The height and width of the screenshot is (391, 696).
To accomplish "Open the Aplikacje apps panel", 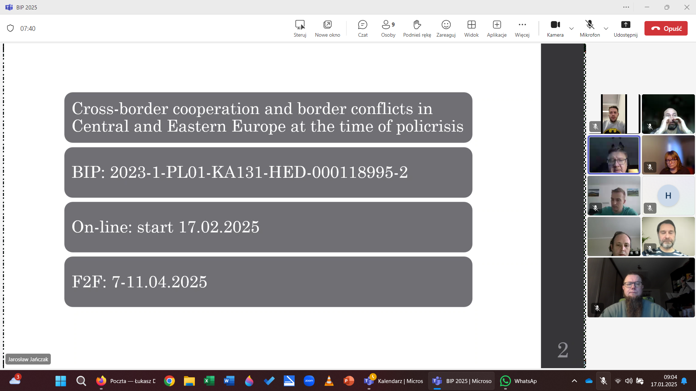I will coord(496,28).
